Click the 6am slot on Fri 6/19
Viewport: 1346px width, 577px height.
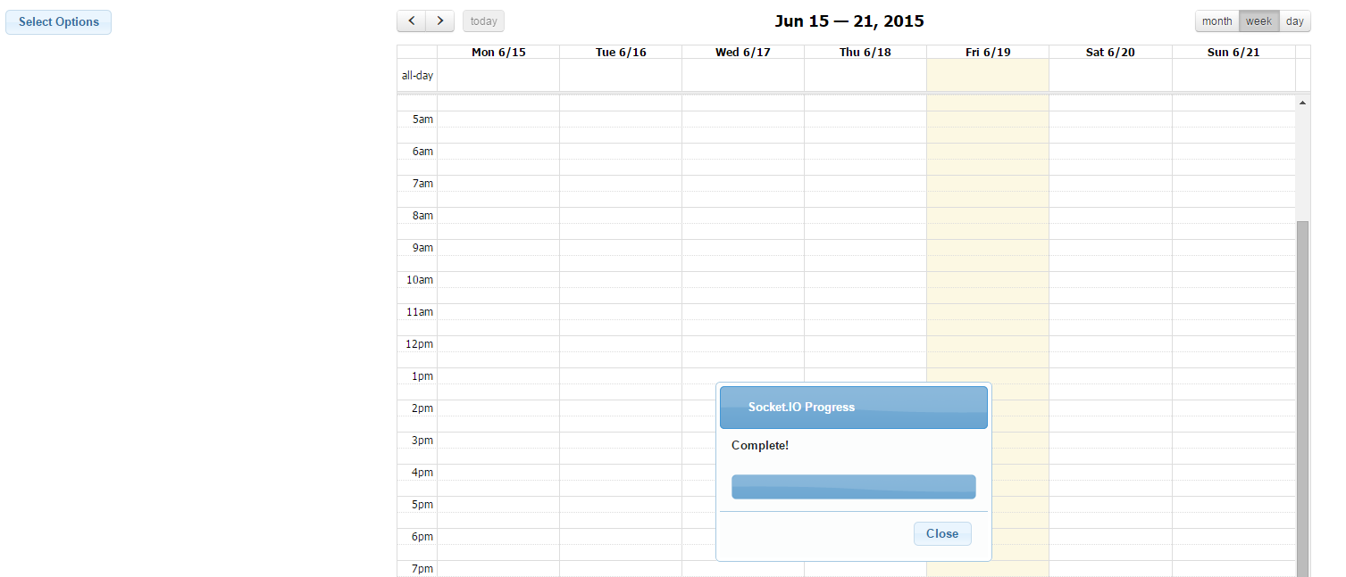click(987, 152)
